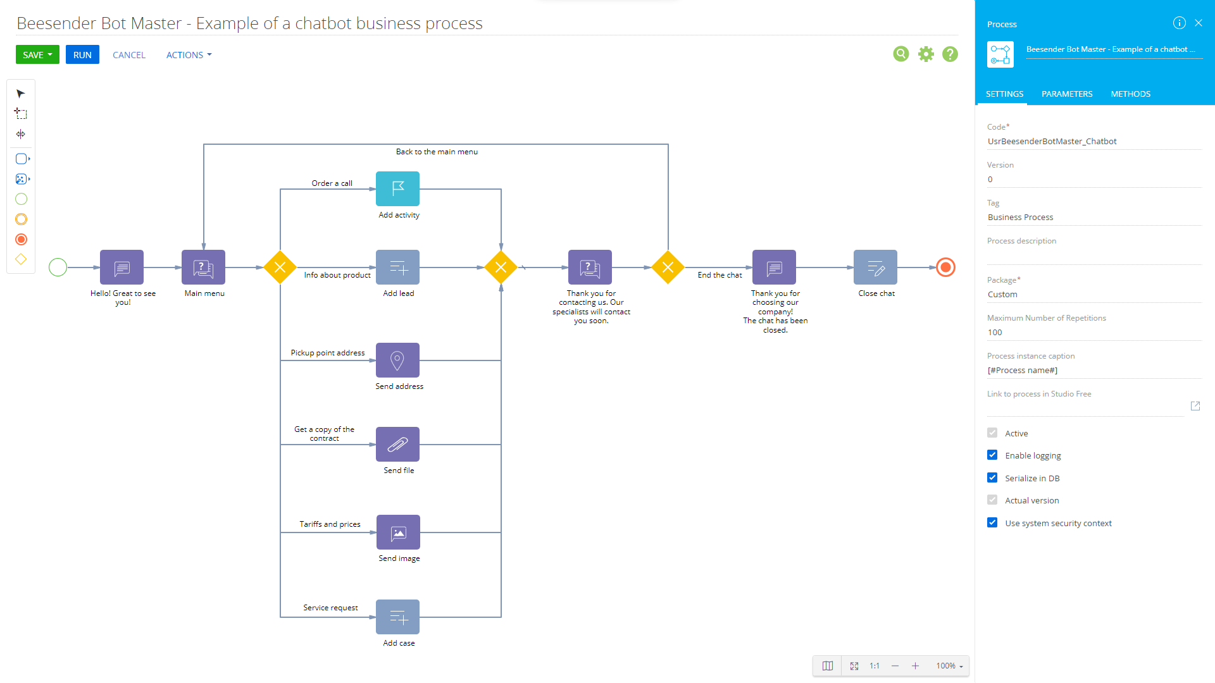The image size is (1215, 683).
Task: Open the process info icon in panel header
Action: coord(1179,23)
